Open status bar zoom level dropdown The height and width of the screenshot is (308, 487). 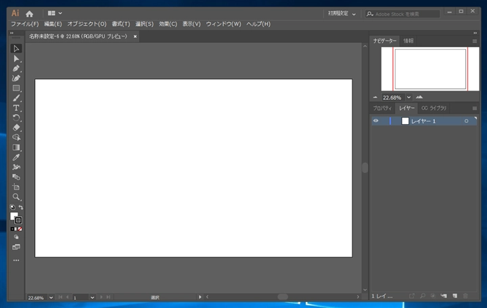click(51, 297)
